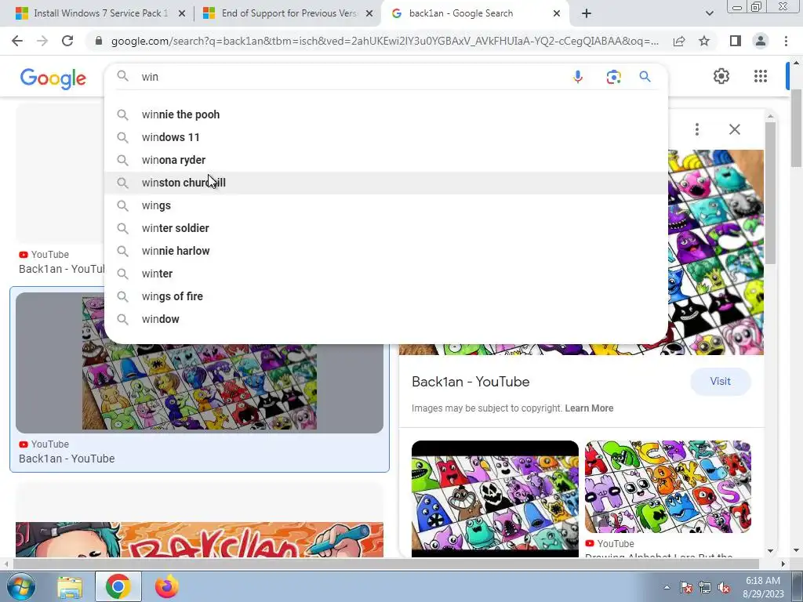Close the Back1an image preview panel
803x602 pixels.
tap(734, 129)
